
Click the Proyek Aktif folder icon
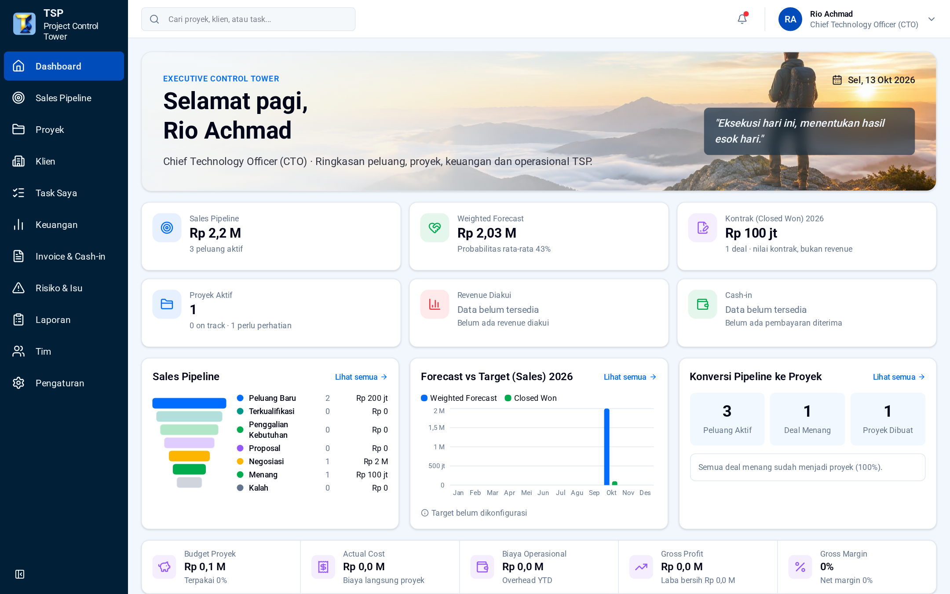click(x=167, y=304)
